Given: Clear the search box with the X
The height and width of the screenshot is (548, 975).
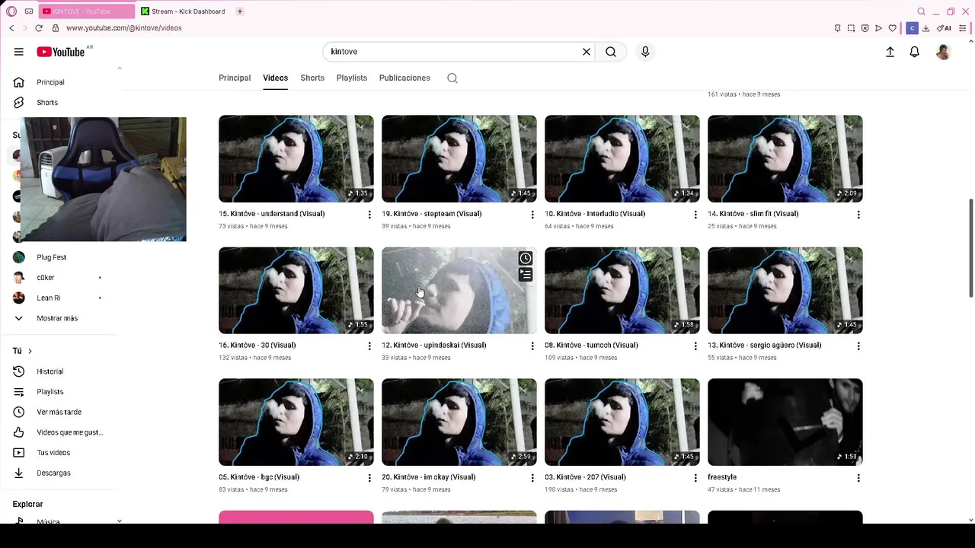Looking at the screenshot, I should pyautogui.click(x=587, y=52).
